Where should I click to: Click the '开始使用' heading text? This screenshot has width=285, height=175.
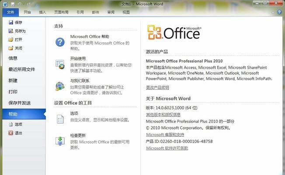click(78, 59)
